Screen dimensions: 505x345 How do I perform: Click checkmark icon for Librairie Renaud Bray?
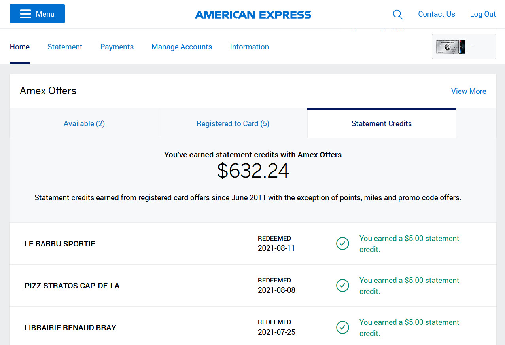tap(342, 328)
